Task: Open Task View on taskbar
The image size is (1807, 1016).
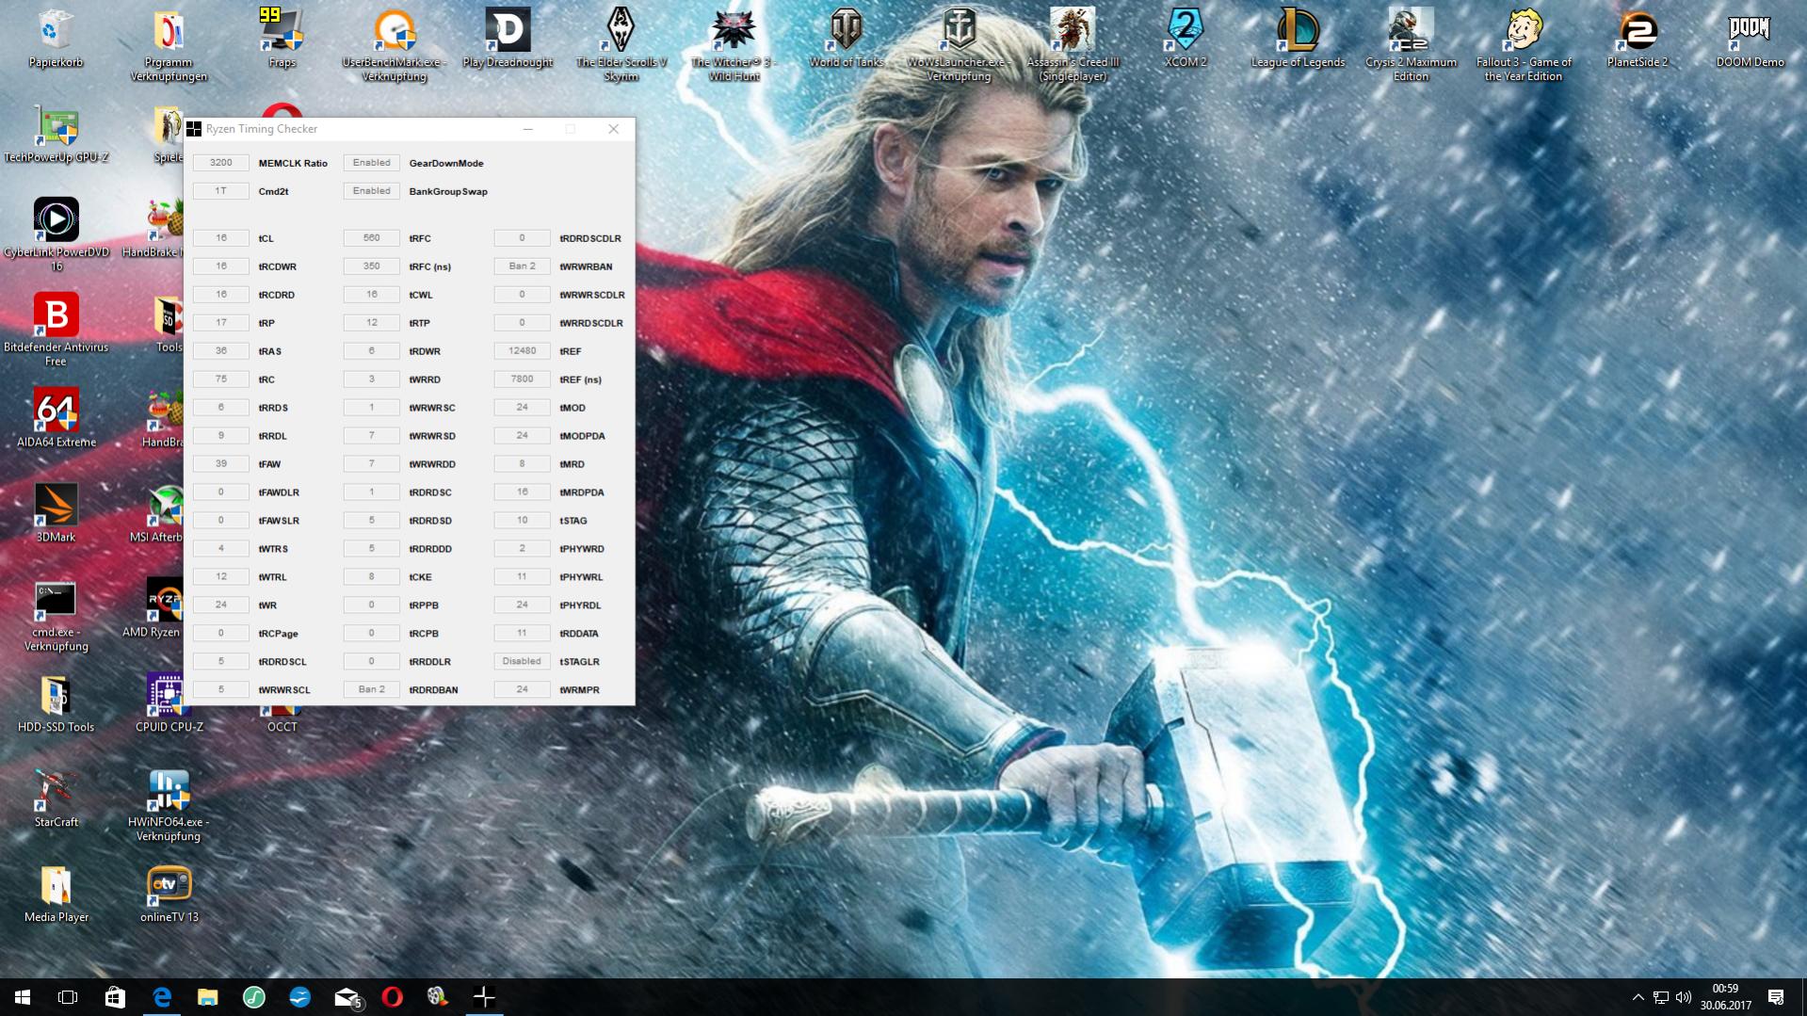Action: tap(68, 997)
